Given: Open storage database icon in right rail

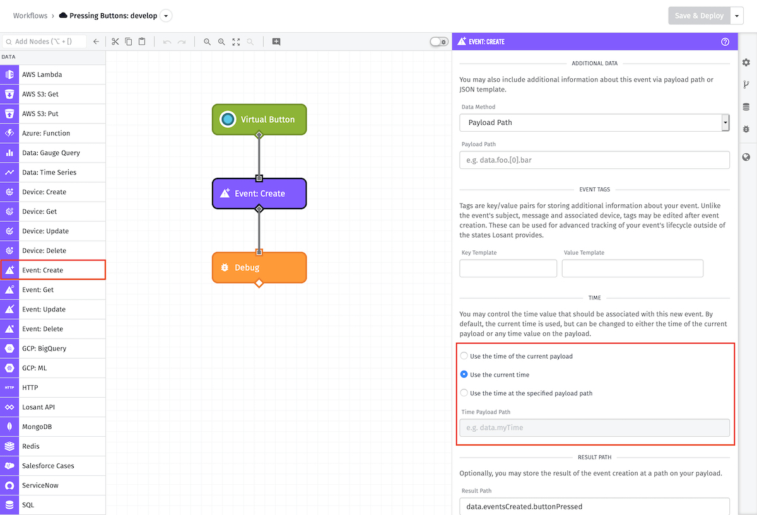Looking at the screenshot, I should coord(746,107).
